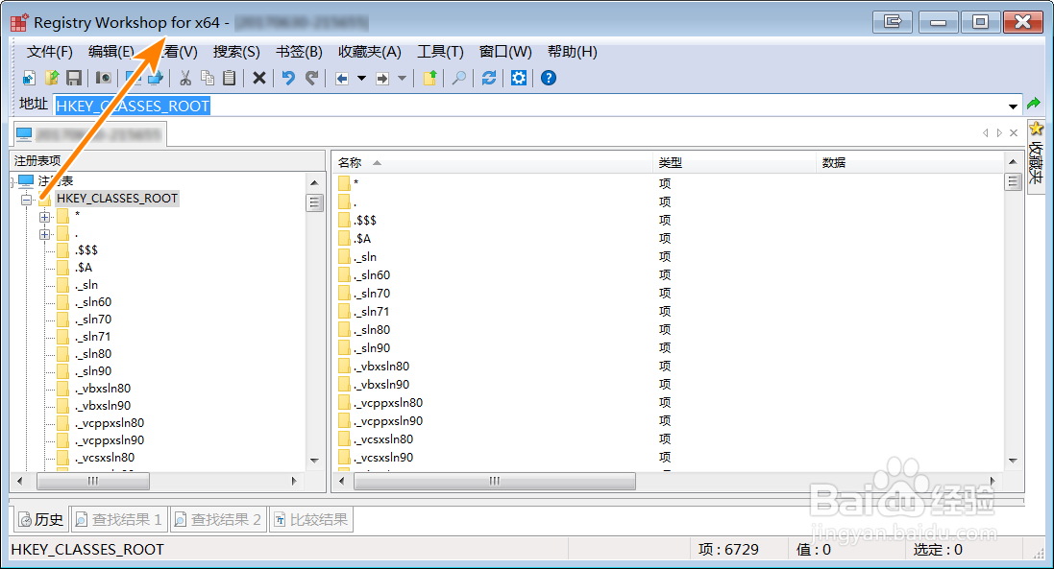The width and height of the screenshot is (1054, 569).
Task: Switch to the 查找结果 2 tab
Action: click(x=218, y=519)
